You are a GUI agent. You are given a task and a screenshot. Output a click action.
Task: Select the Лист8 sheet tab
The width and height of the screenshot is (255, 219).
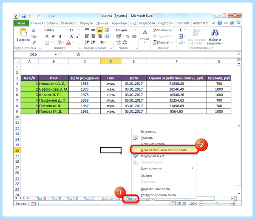[x=41, y=199]
